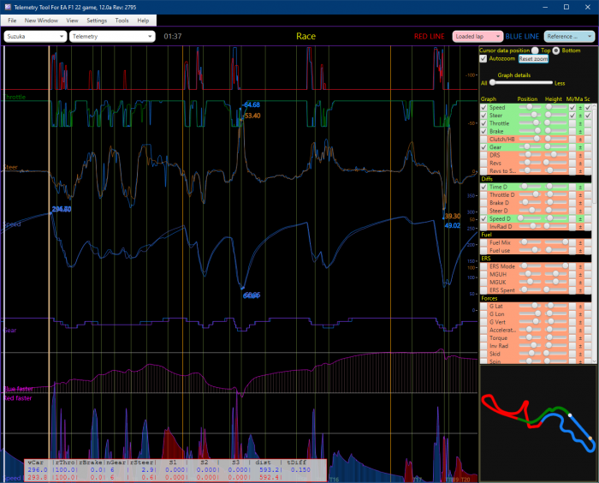
Task: Click the ± button in the Brake row
Action: (580, 132)
